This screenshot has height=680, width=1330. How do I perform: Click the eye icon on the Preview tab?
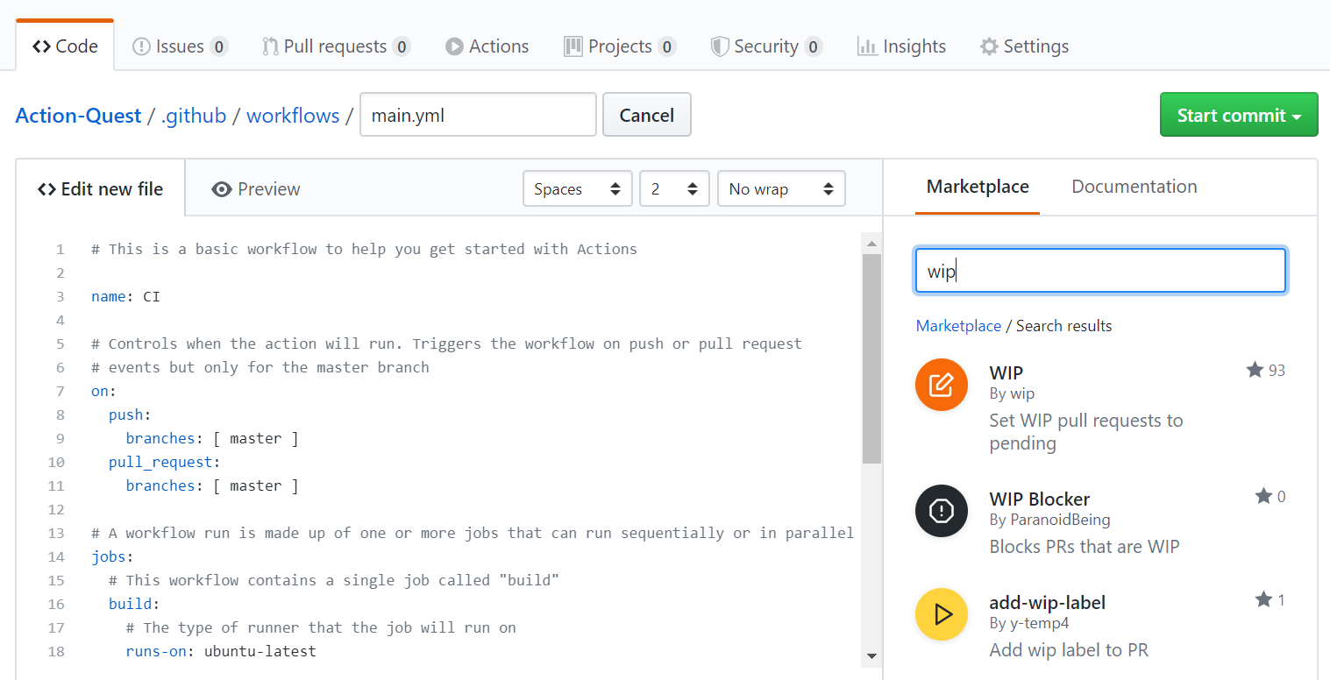coord(222,189)
